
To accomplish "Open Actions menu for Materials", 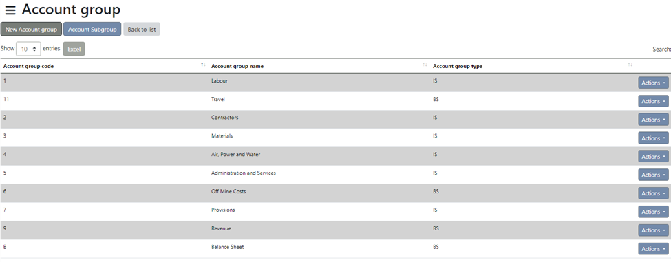I will (x=653, y=138).
